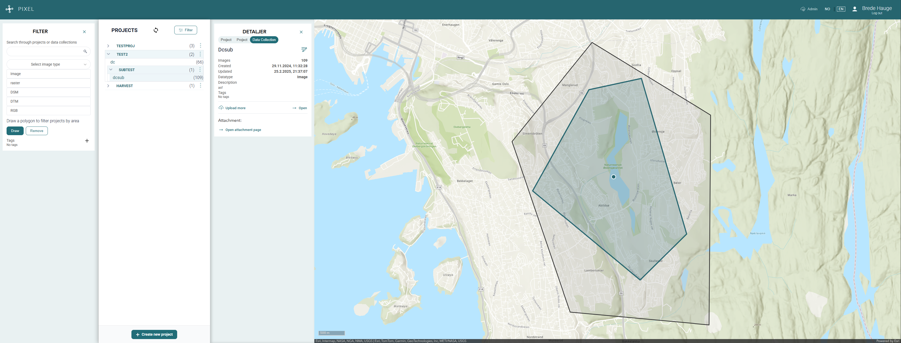Switch the language to EN
This screenshot has width=901, height=343.
841,9
